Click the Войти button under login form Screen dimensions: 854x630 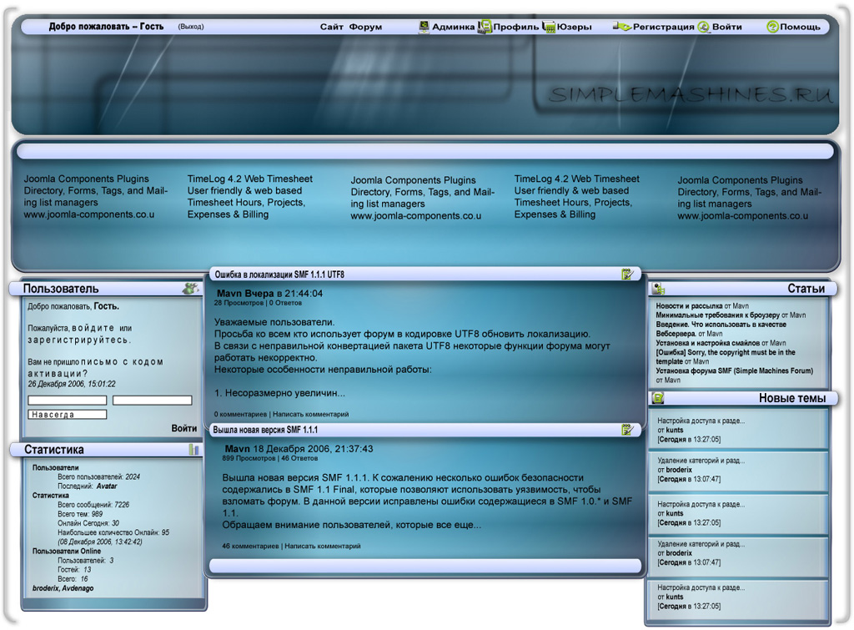(x=184, y=428)
